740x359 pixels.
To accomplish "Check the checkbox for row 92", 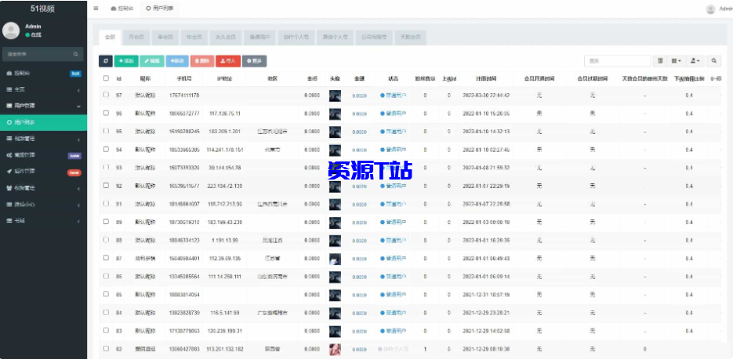I will pyautogui.click(x=106, y=186).
